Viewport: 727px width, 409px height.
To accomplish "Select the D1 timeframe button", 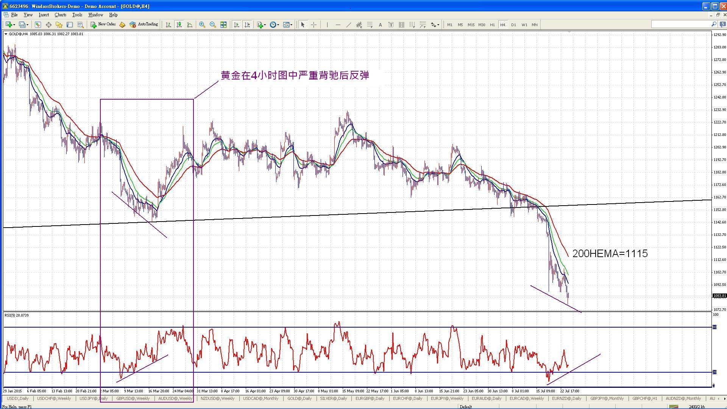I will click(x=513, y=25).
